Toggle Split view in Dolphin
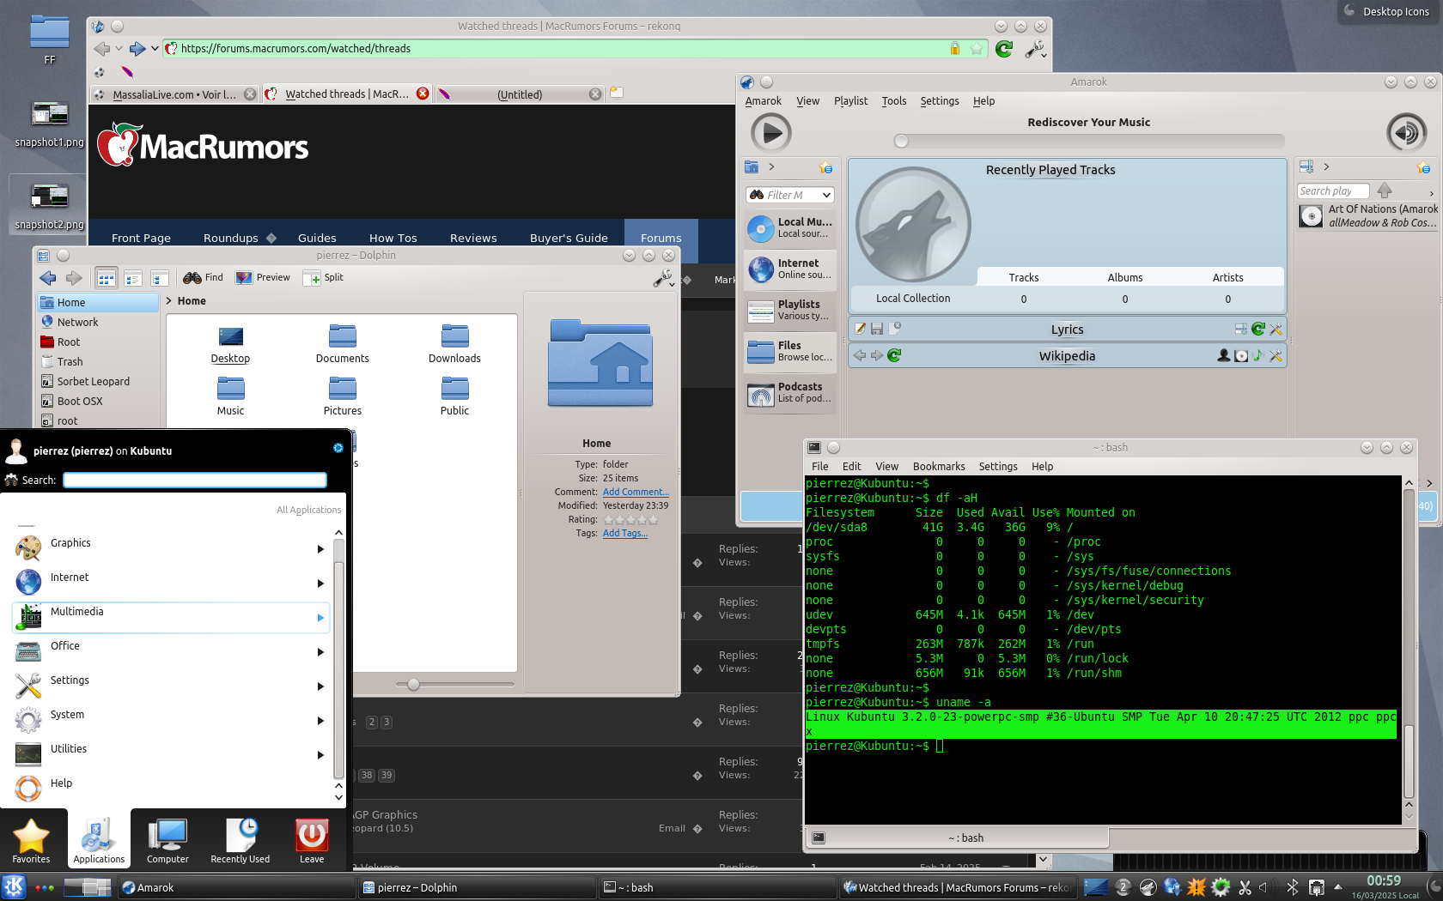The height and width of the screenshot is (901, 1443). point(324,278)
